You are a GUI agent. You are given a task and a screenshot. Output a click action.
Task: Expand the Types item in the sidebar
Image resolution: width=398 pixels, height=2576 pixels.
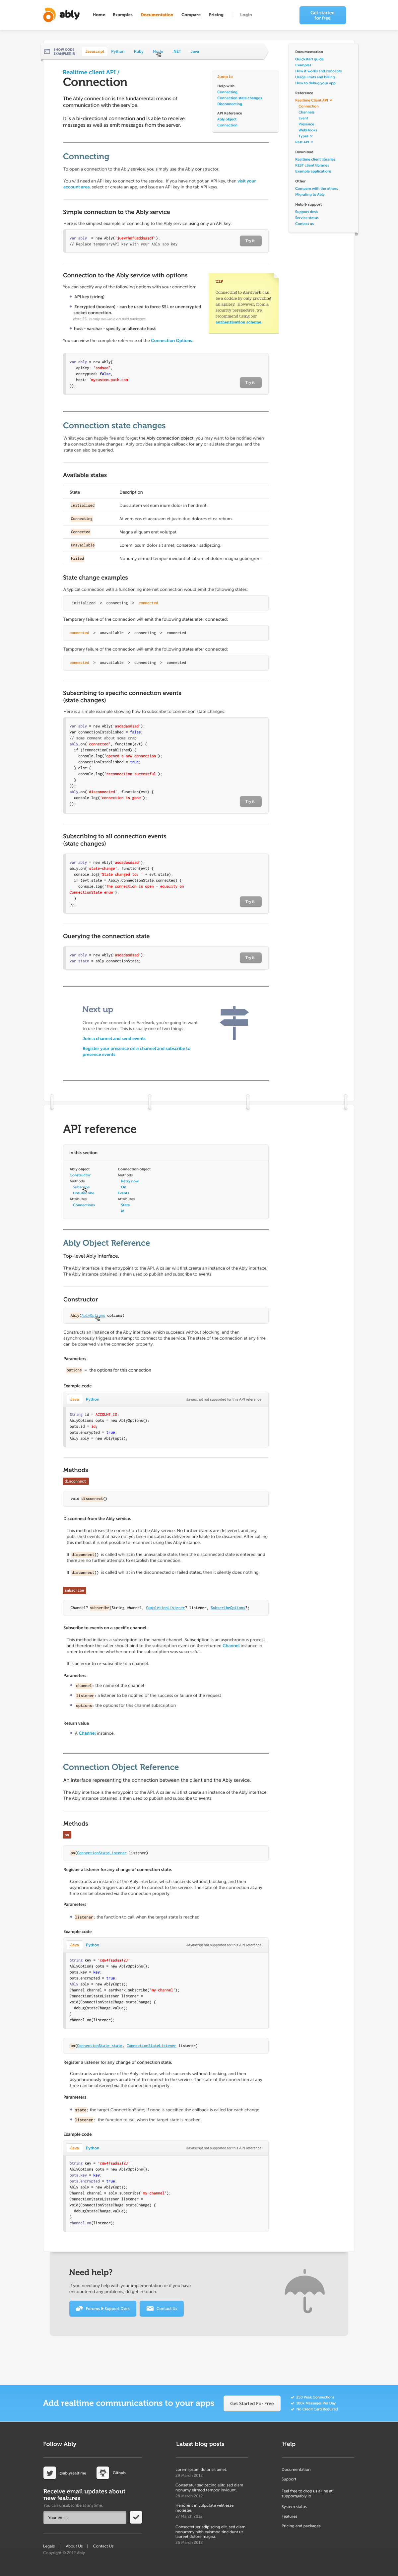click(305, 136)
